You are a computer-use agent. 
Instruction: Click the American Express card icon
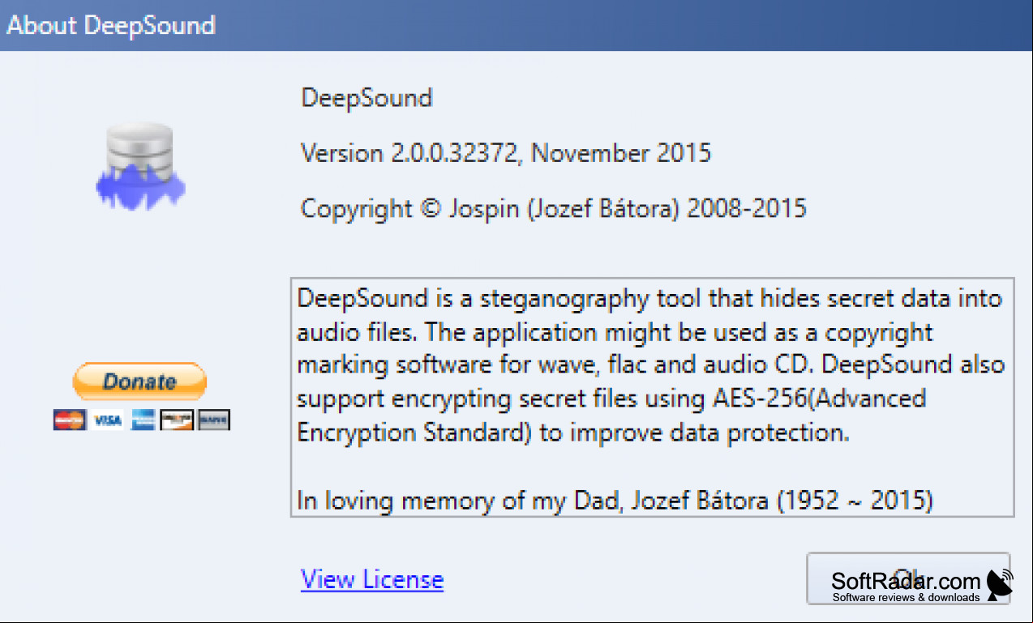coord(143,420)
